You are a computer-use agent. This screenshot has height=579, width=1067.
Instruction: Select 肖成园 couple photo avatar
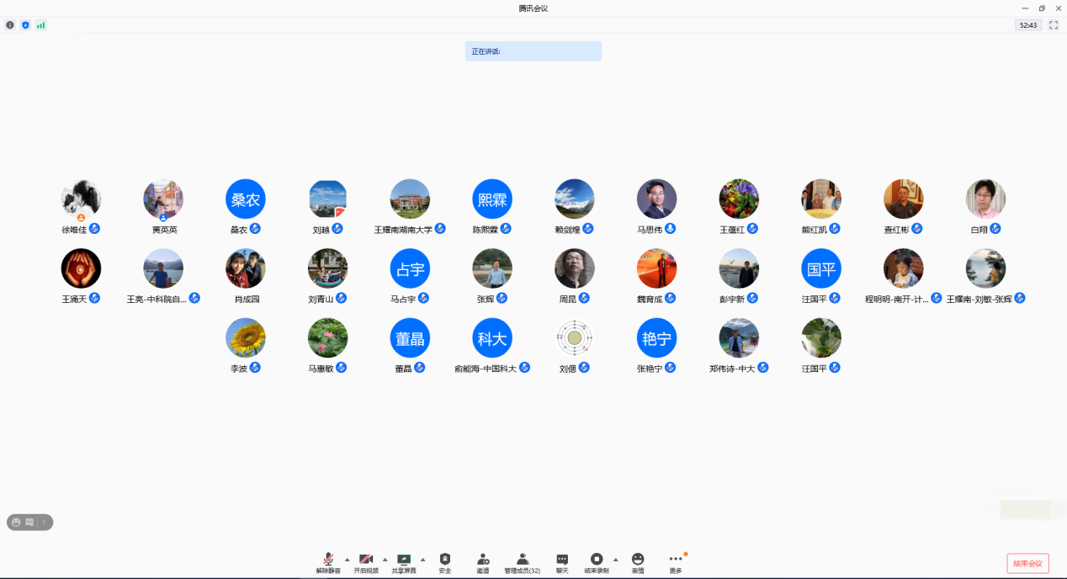[x=246, y=268]
